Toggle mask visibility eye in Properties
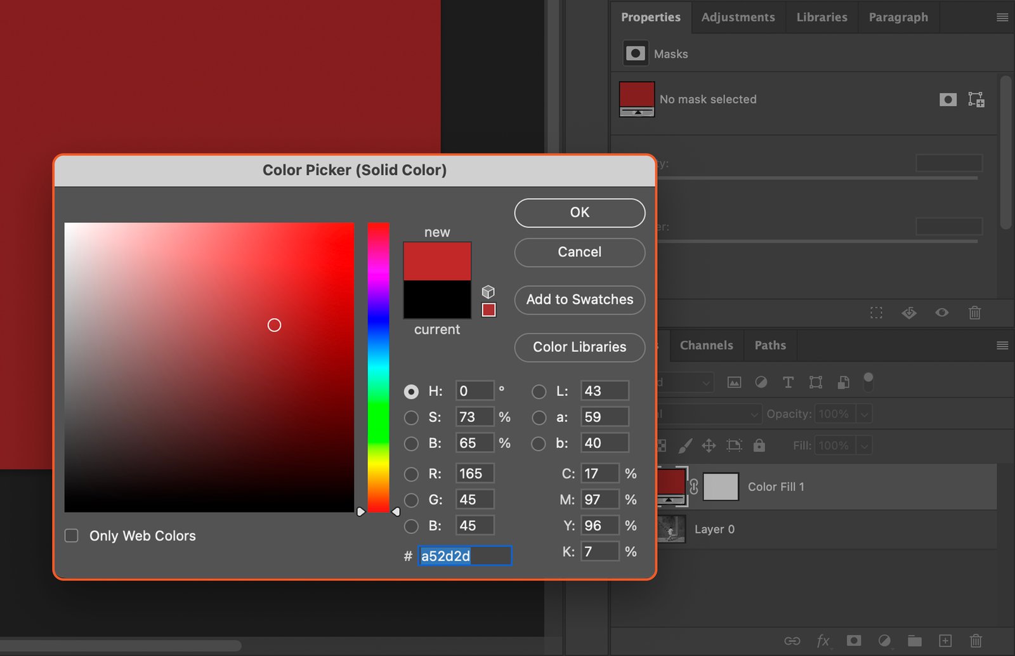 941,313
